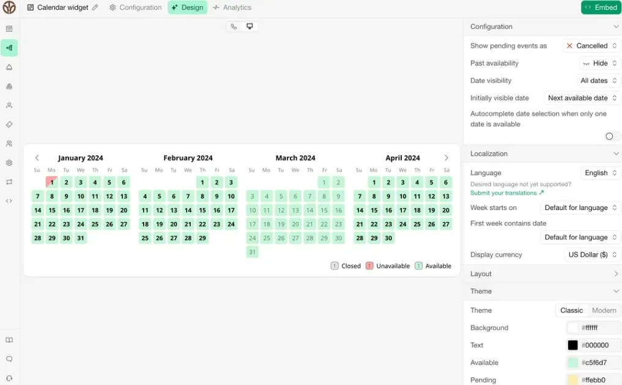This screenshot has height=385, width=622.
Task: Select the highlighted widgets icon in sidebar
Action: pos(9,48)
